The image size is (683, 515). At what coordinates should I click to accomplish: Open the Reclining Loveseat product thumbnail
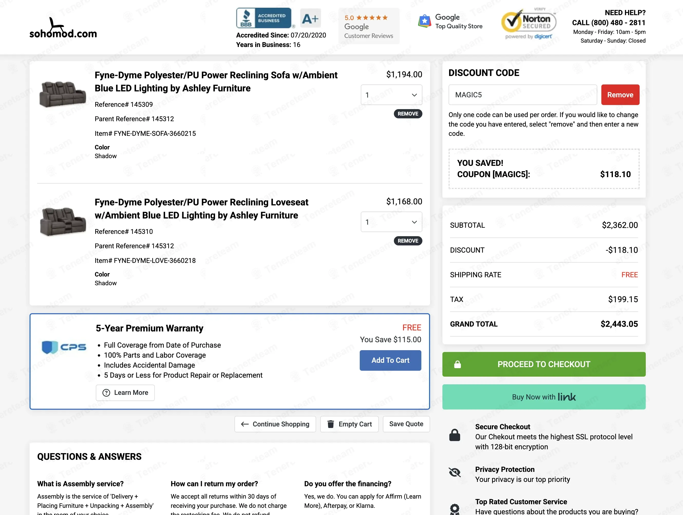click(x=63, y=221)
